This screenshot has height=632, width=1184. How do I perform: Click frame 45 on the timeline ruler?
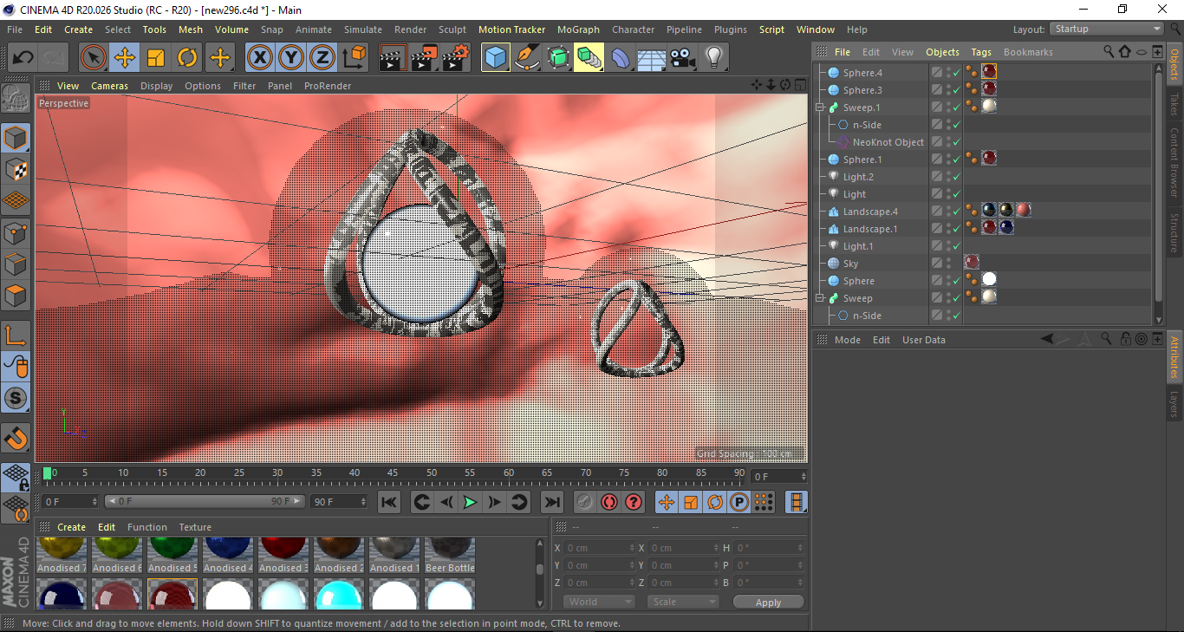pyautogui.click(x=393, y=473)
